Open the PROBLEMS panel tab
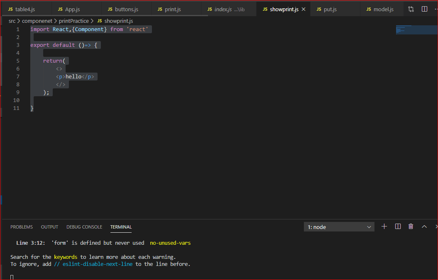The image size is (438, 280). [22, 227]
